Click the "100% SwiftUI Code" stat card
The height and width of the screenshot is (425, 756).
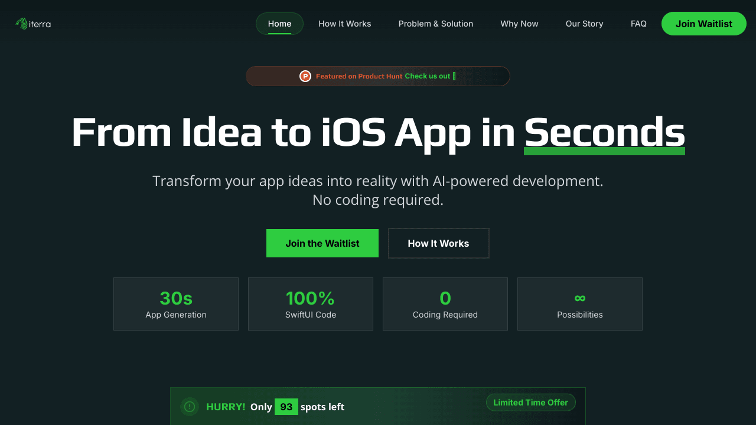pyautogui.click(x=310, y=303)
